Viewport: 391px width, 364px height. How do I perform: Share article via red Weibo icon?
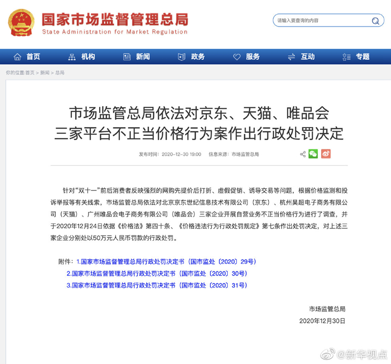point(326,154)
